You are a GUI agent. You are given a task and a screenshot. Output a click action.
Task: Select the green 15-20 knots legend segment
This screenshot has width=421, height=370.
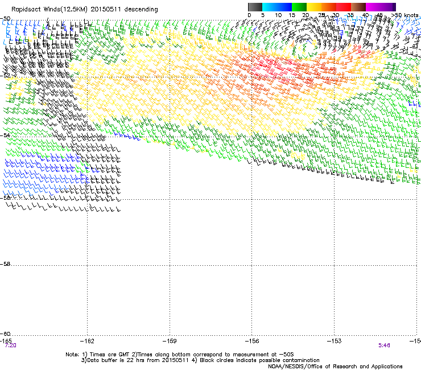point(299,7)
